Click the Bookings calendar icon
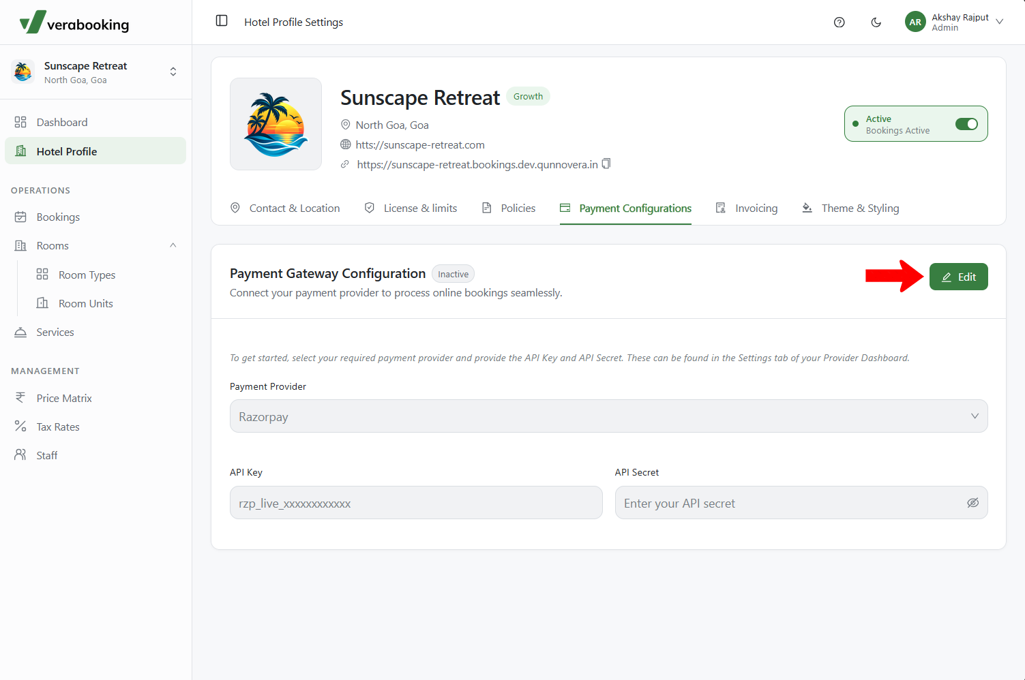 coord(20,217)
